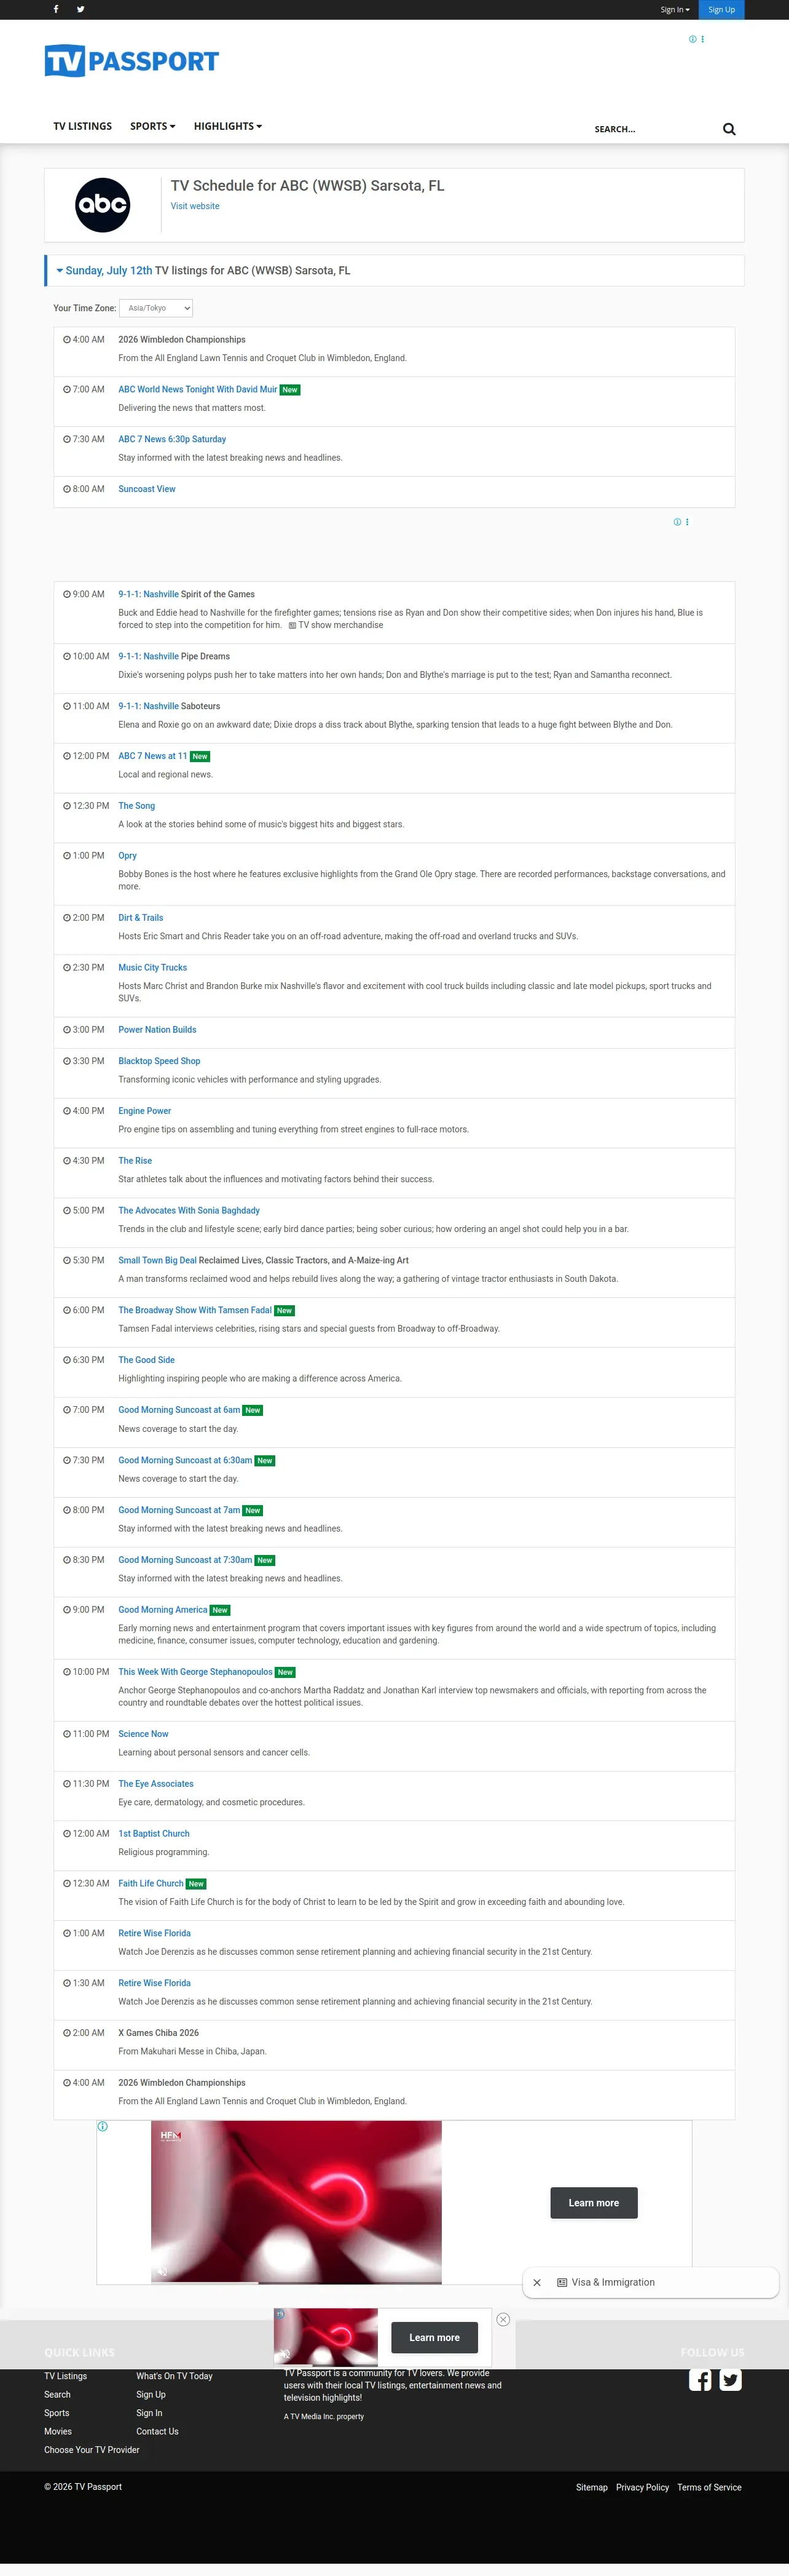Open Small Town Big Deal listing
Viewport: 789px width, 2576px height.
(157, 1261)
